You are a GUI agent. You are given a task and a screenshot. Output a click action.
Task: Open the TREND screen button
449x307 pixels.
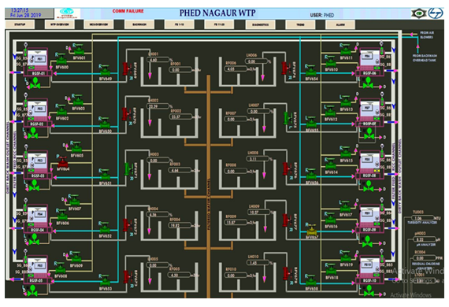click(x=300, y=24)
